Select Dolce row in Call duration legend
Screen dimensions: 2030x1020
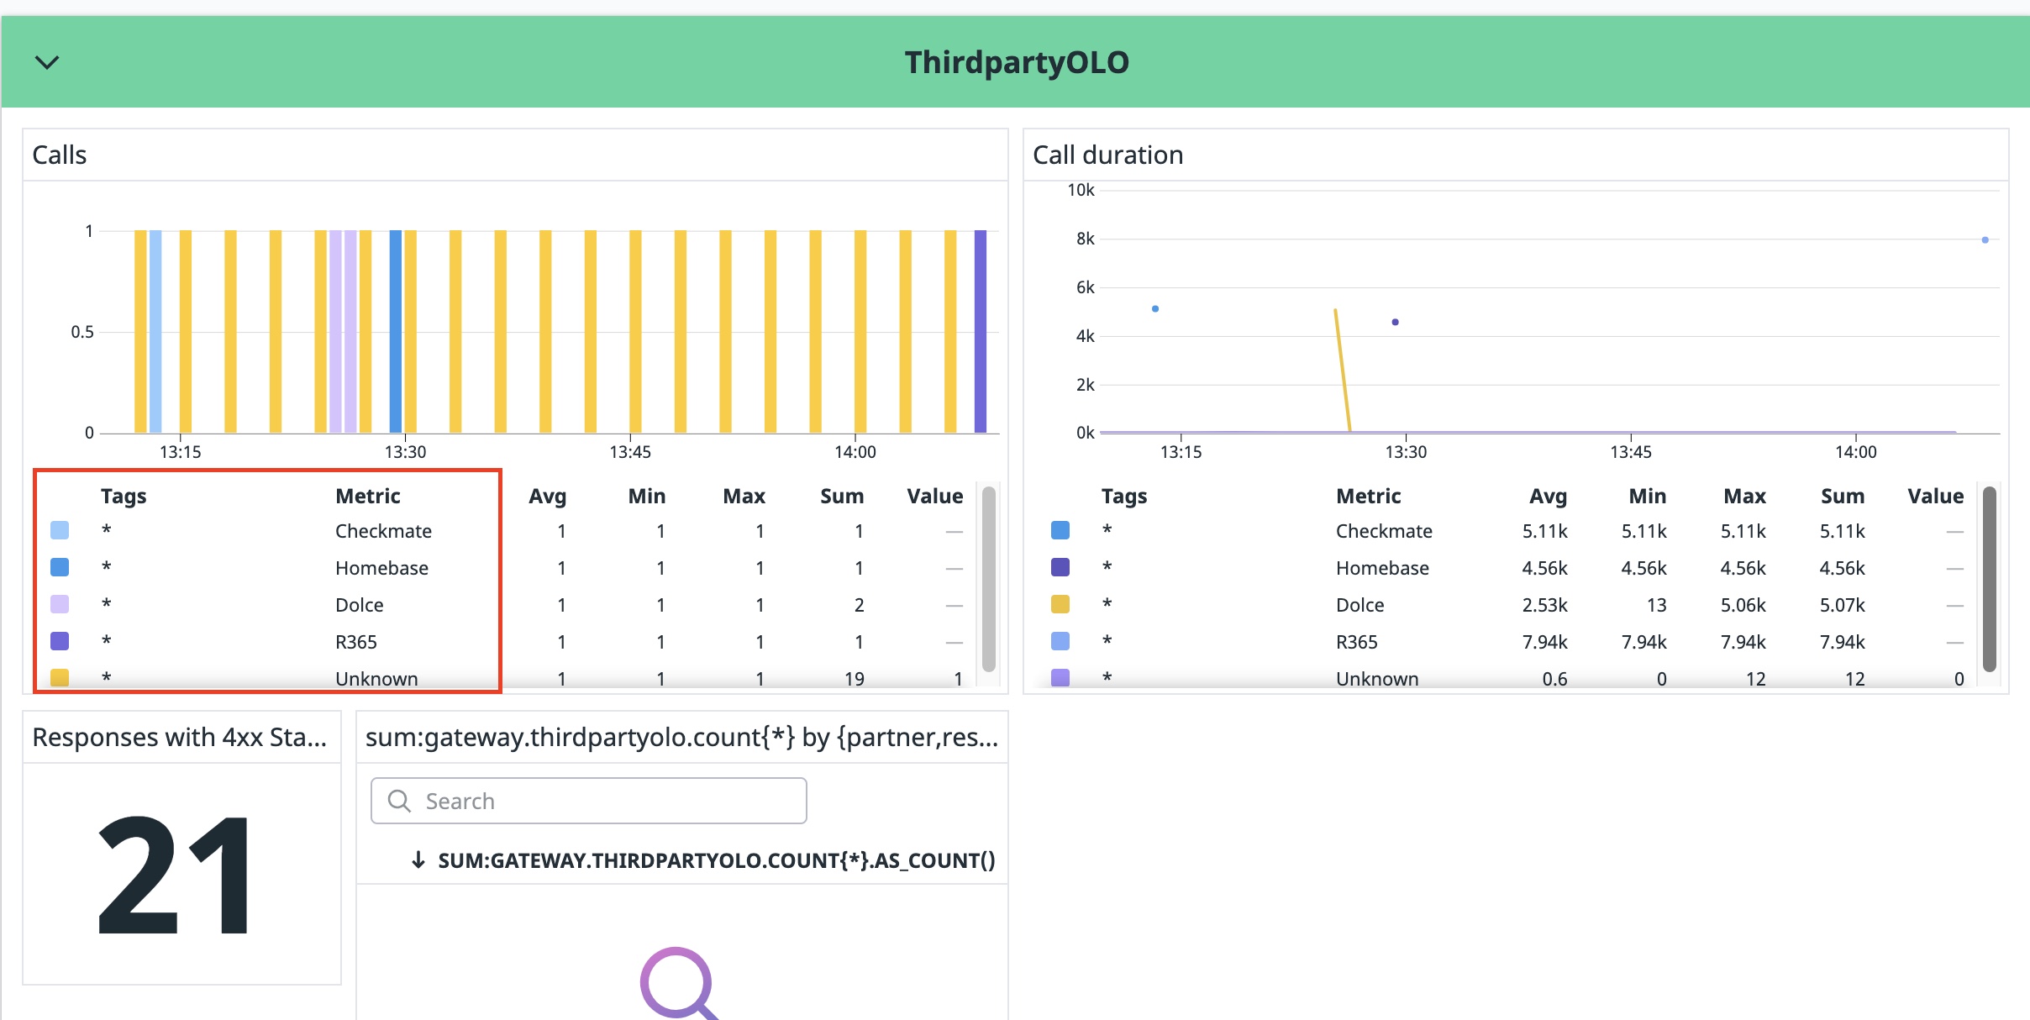(1507, 605)
